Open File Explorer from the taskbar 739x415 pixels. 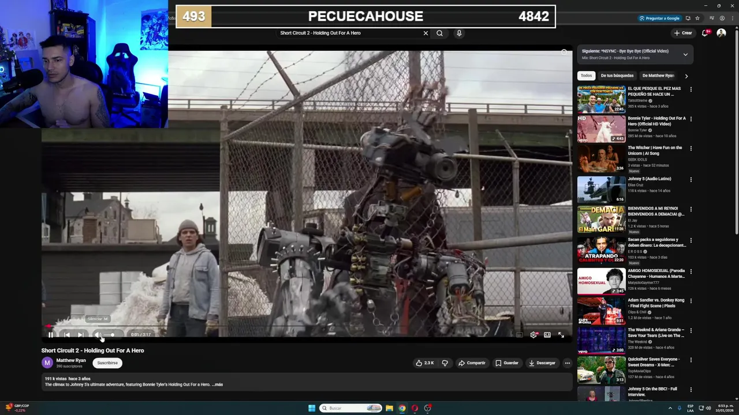click(389, 408)
